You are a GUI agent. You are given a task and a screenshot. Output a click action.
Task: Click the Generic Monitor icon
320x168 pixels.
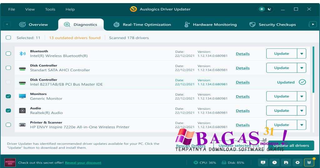point(22,96)
